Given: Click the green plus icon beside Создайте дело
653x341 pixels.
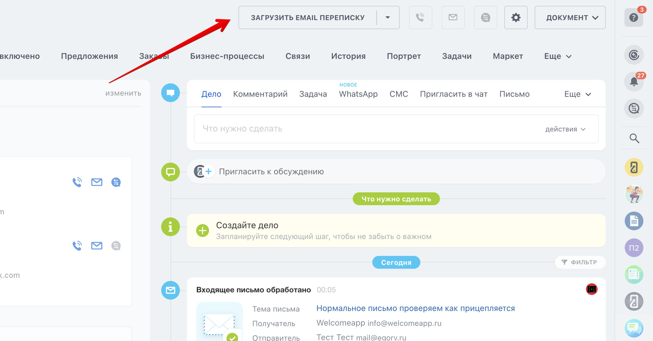Looking at the screenshot, I should point(203,231).
